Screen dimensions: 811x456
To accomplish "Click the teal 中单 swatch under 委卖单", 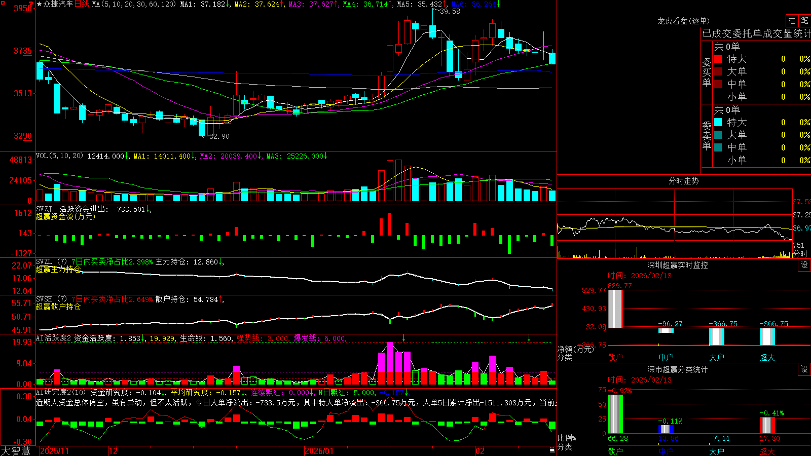I will pyautogui.click(x=718, y=147).
